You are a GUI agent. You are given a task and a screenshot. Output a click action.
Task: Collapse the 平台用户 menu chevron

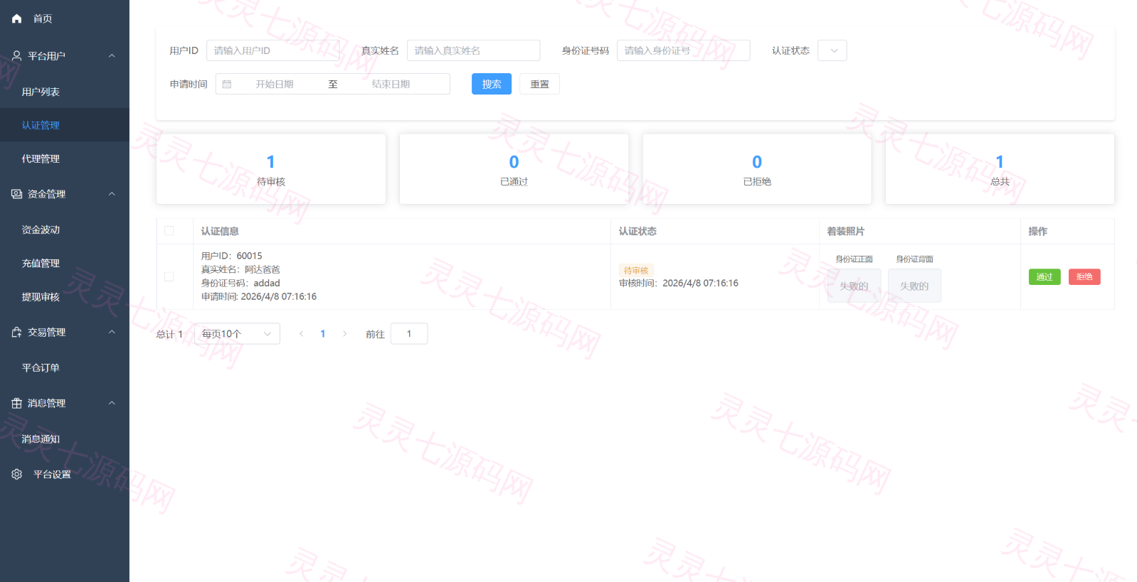[112, 55]
